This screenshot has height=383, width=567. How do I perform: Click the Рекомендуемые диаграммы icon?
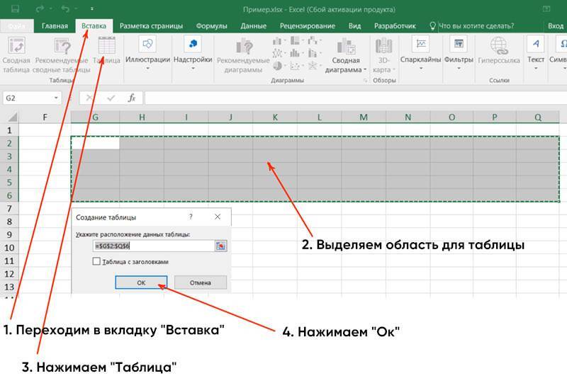click(244, 46)
